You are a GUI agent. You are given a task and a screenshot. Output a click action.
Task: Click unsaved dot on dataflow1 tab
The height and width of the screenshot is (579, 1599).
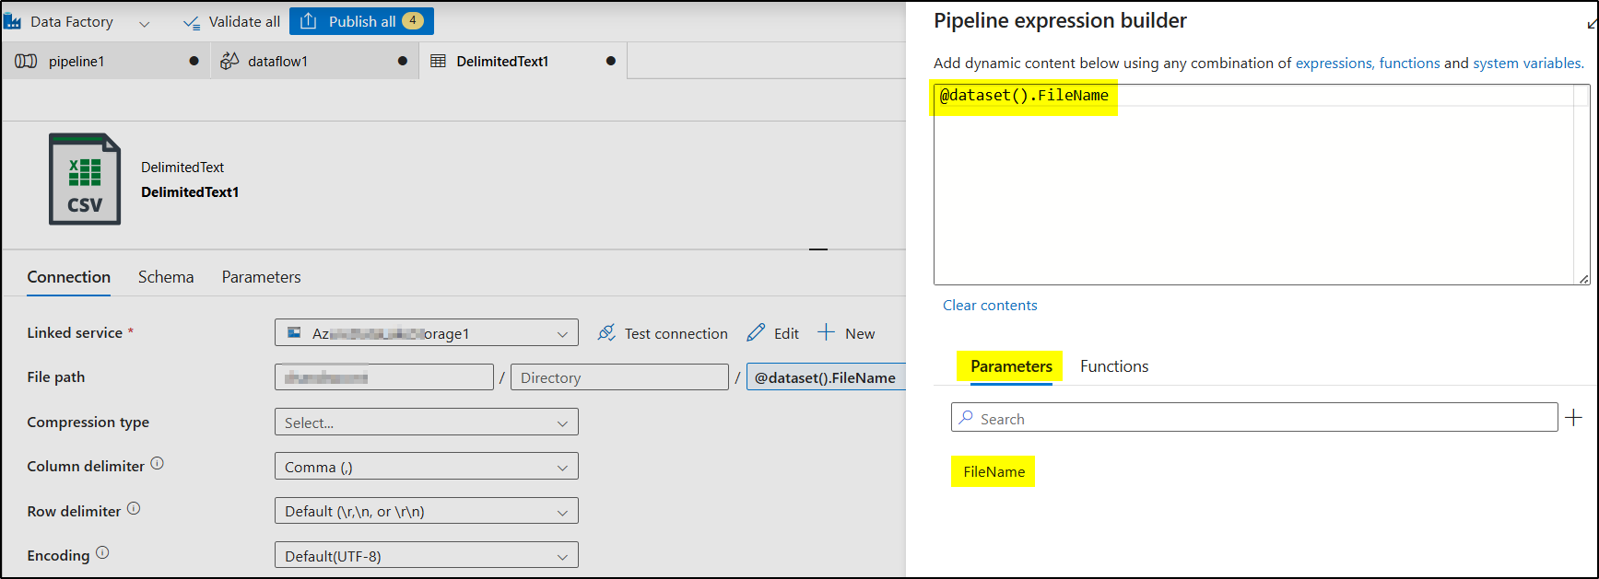pyautogui.click(x=402, y=61)
